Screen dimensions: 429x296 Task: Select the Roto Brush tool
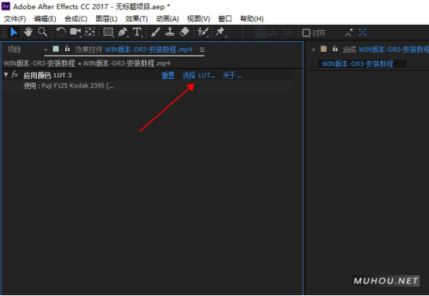click(203, 33)
